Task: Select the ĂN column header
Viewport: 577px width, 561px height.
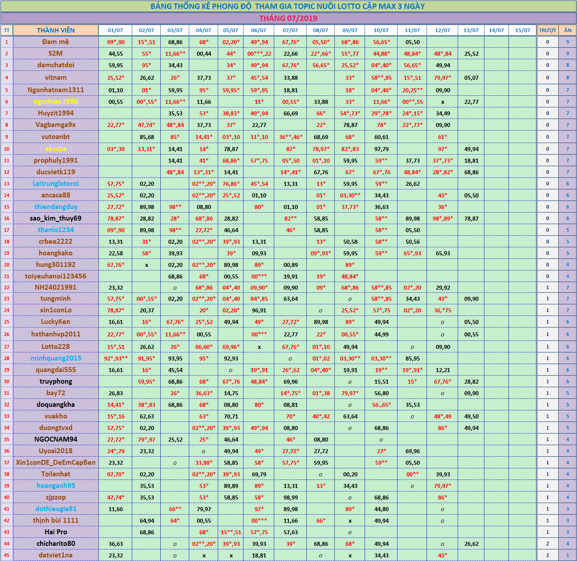Action: point(568,30)
